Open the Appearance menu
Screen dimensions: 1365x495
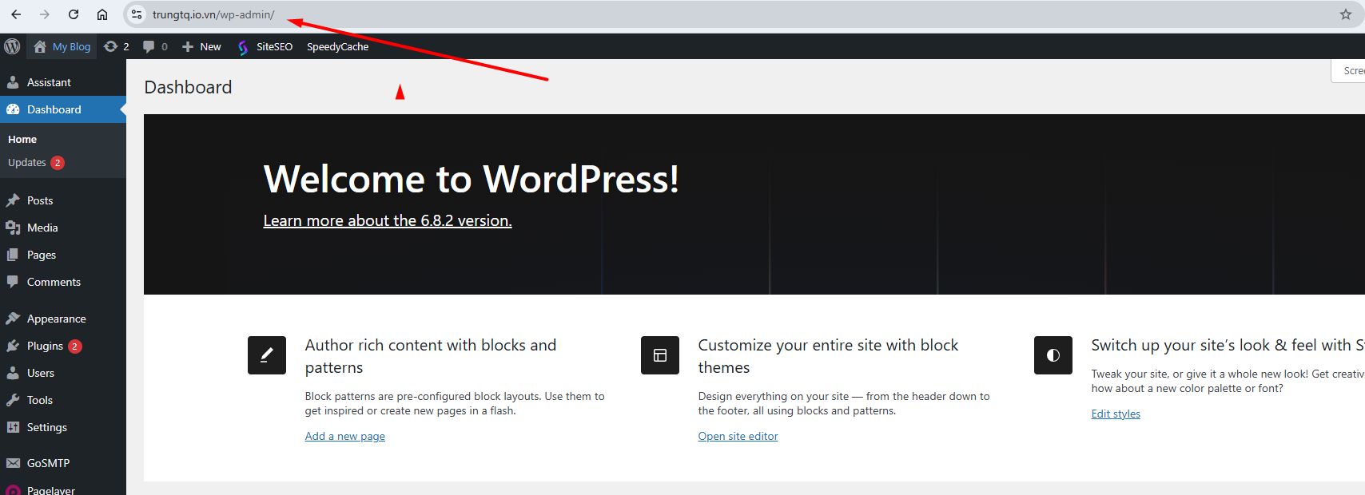pyautogui.click(x=63, y=319)
